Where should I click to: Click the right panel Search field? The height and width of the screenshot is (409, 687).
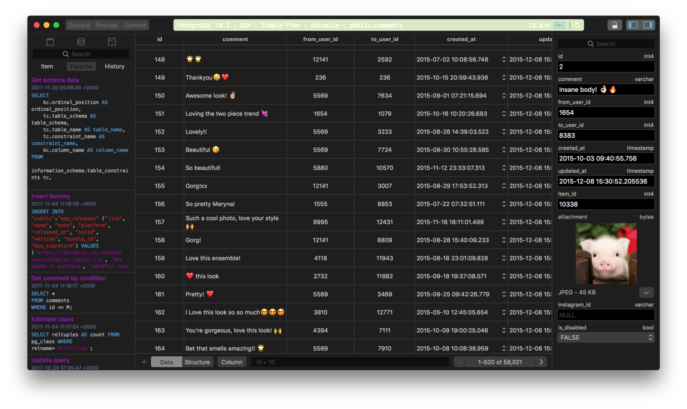(x=606, y=44)
